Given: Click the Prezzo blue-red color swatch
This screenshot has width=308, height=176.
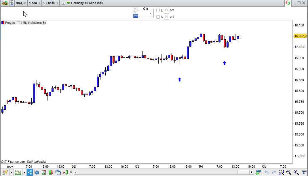Looking at the screenshot, I should (3, 23).
